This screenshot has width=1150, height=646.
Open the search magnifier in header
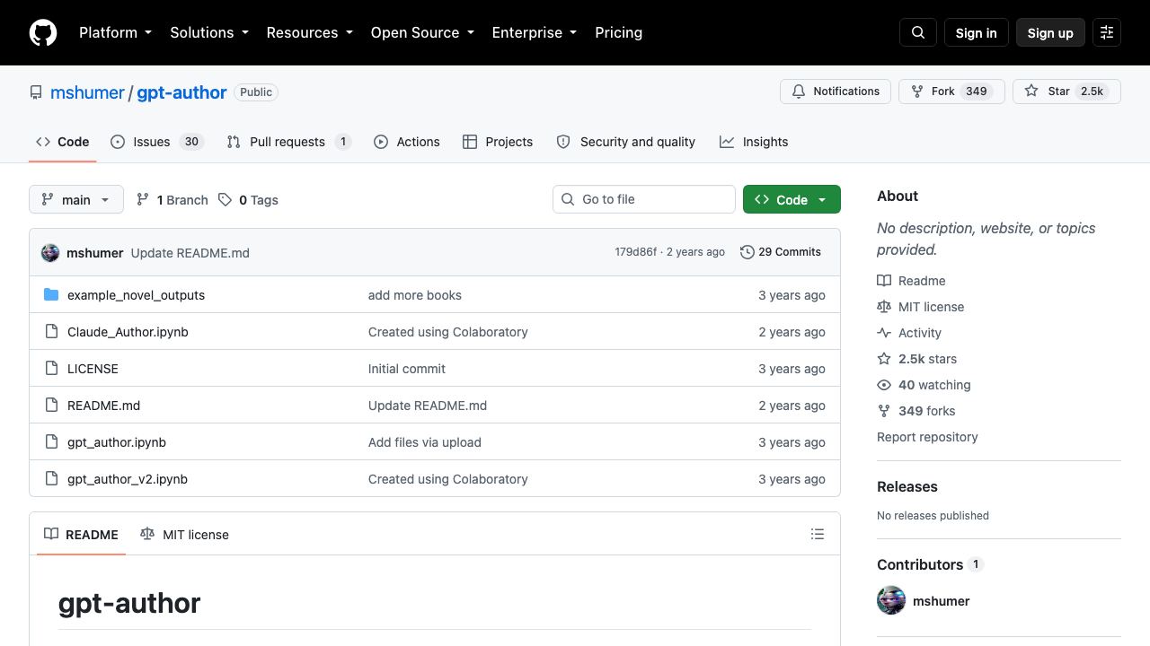coord(918,32)
